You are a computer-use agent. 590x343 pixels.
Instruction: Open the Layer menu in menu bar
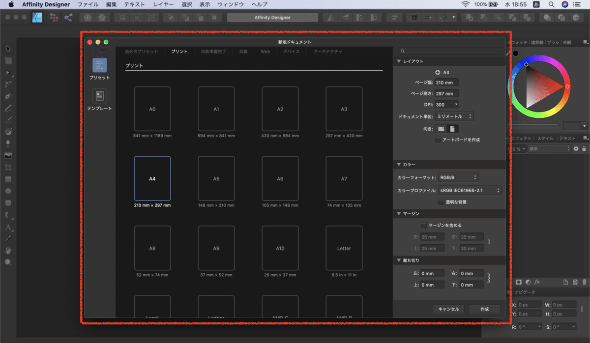tap(163, 4)
